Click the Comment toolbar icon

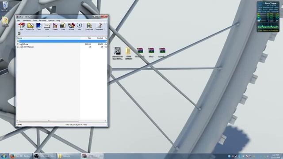[99, 26]
